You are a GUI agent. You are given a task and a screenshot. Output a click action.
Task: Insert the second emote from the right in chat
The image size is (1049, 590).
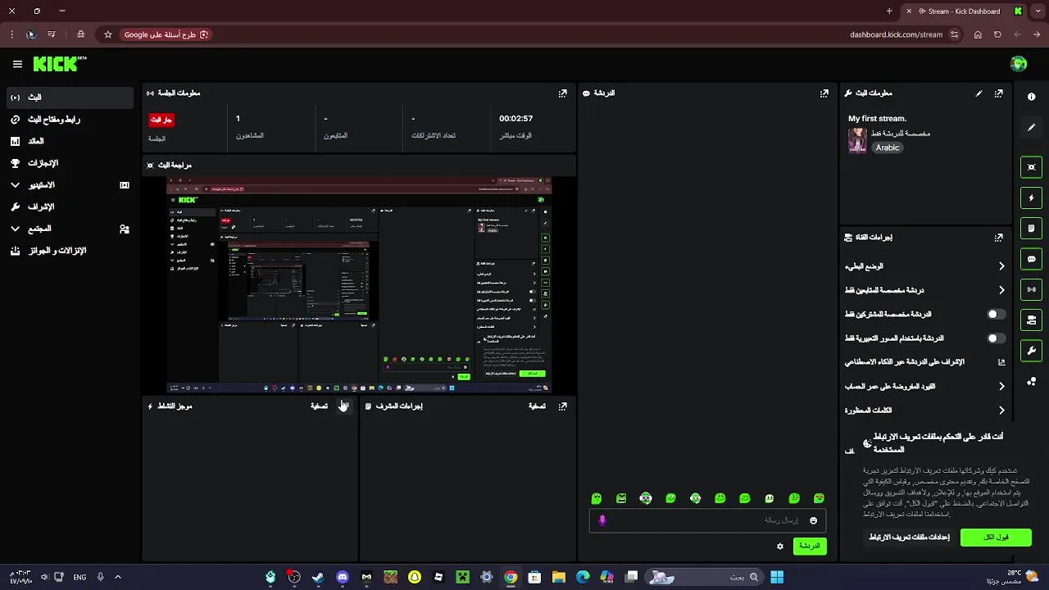[x=794, y=498]
